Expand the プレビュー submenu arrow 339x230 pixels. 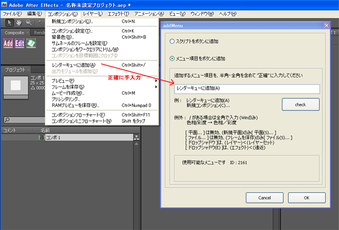156,81
